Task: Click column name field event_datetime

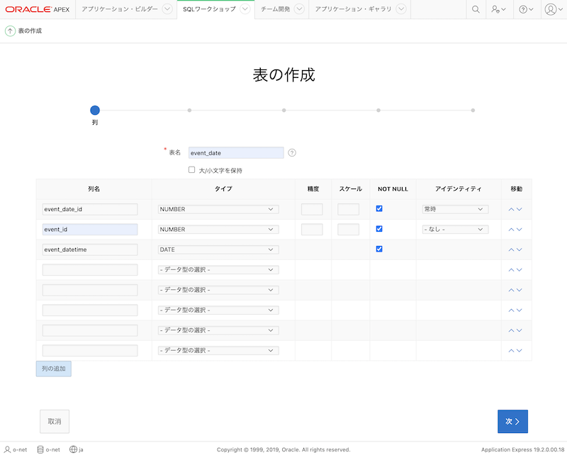Action: point(90,250)
